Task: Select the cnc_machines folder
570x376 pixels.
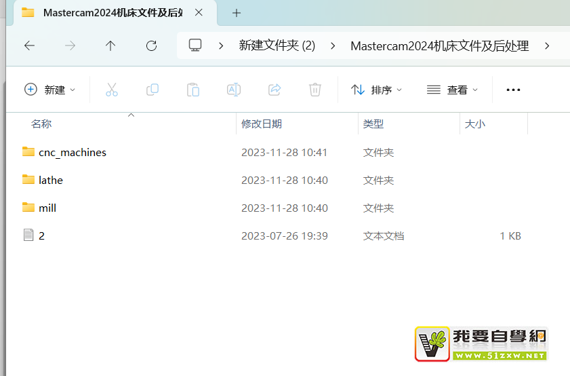Action: [x=72, y=153]
